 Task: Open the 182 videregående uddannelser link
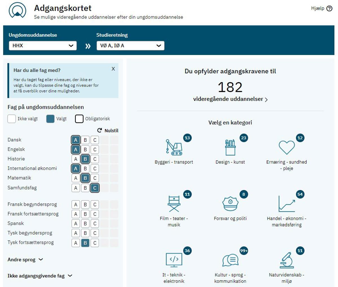pyautogui.click(x=230, y=99)
